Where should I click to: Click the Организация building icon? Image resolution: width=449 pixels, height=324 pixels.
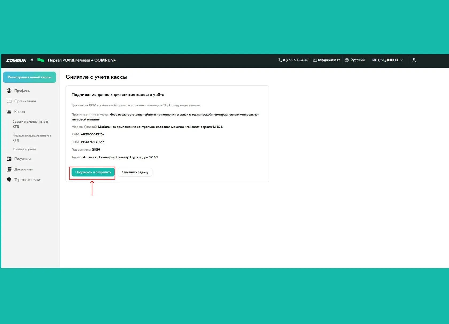9,101
